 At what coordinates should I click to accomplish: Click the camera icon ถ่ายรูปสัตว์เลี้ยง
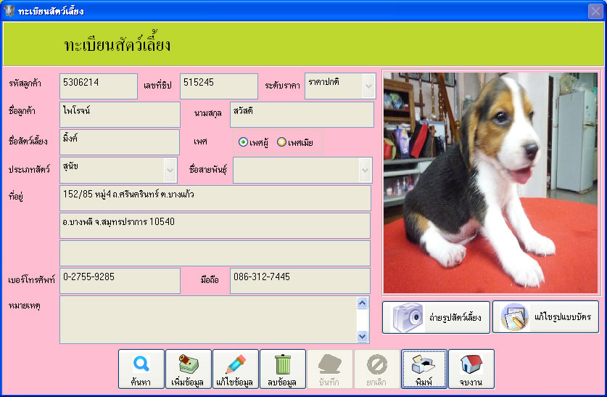[x=408, y=317]
